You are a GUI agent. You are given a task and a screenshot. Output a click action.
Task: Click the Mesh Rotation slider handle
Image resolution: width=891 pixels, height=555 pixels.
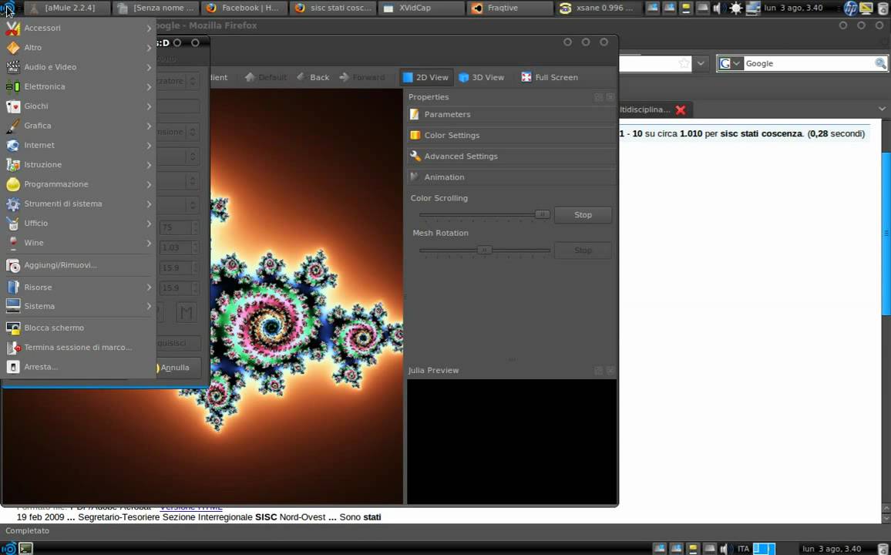484,250
